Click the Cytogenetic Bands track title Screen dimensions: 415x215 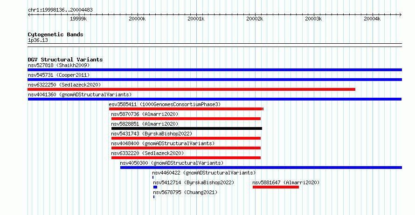55,34
